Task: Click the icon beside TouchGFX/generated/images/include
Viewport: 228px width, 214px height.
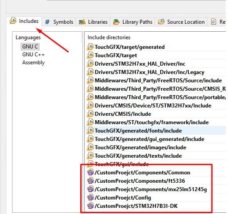Action: (90, 147)
